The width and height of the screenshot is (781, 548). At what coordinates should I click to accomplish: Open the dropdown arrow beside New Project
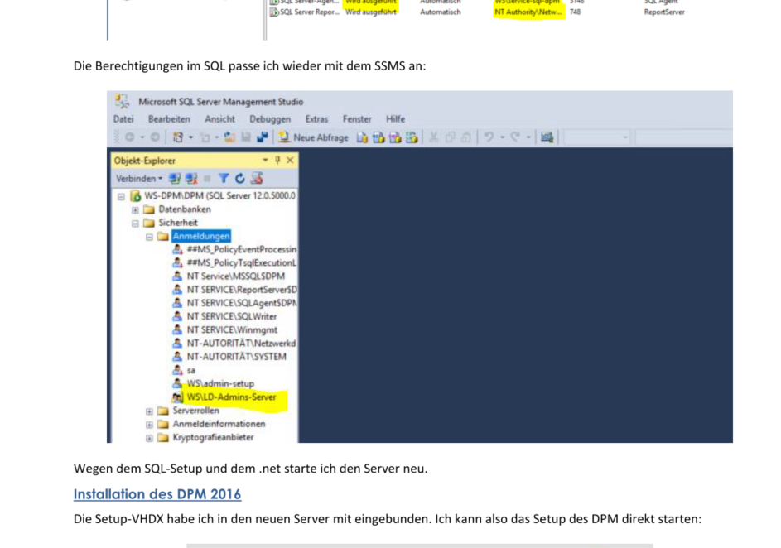click(x=190, y=137)
